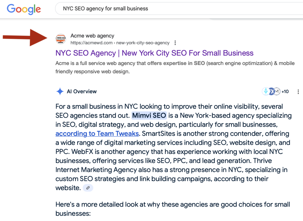Viewport: 303px width, 221px height.
Task: Click the "AI Overview" heading label
Action: (82, 92)
